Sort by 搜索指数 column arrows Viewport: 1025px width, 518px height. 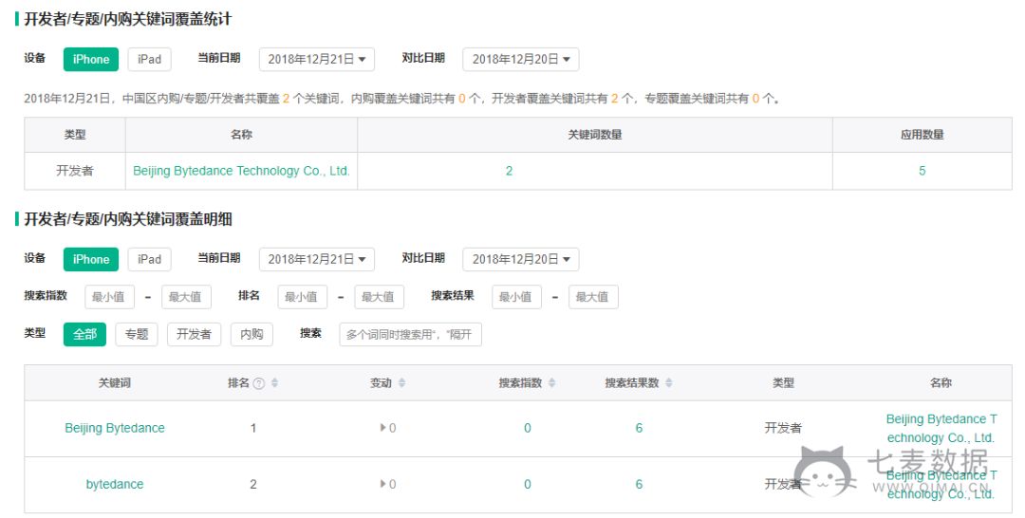coord(551,382)
